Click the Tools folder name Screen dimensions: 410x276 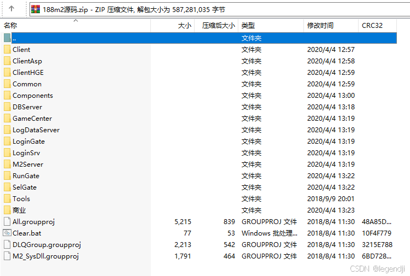21,199
